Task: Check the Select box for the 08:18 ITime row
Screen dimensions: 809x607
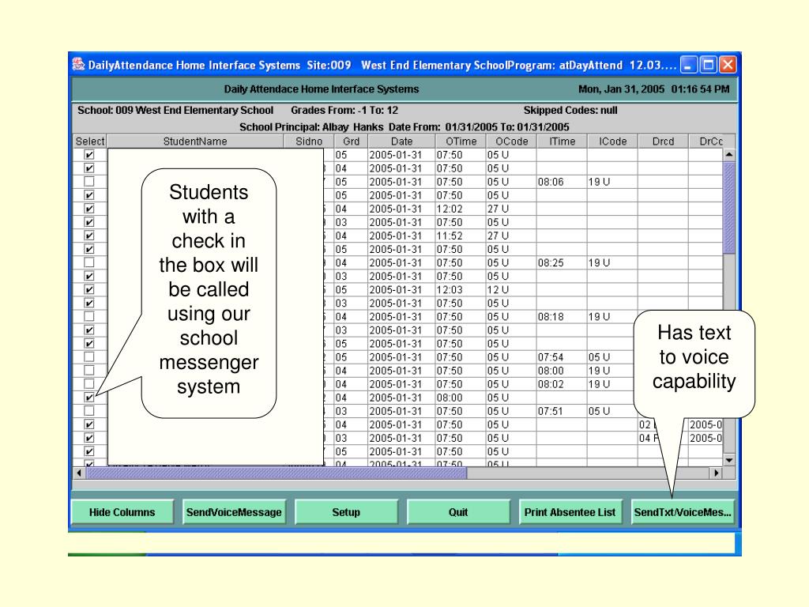Action: [89, 316]
